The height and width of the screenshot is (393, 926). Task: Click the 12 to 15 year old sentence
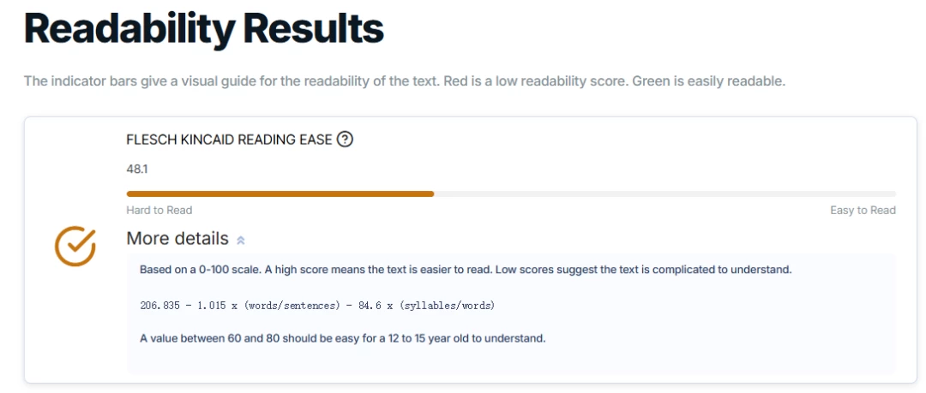[342, 339]
